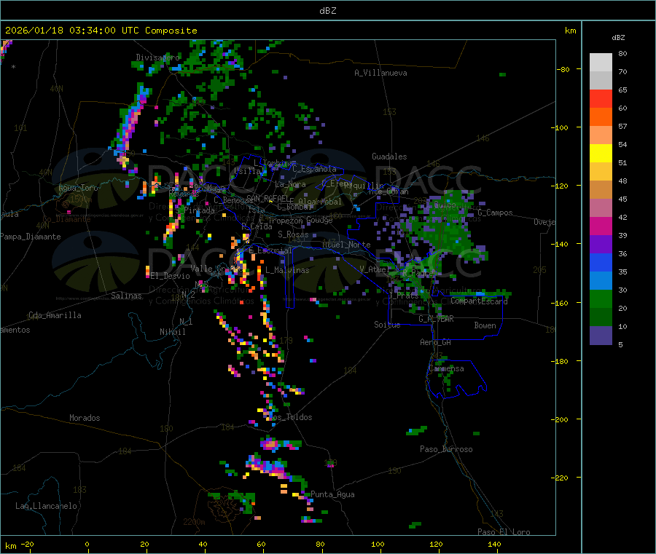Click the Los_Toldos label
This screenshot has height=554, width=656.
click(290, 417)
